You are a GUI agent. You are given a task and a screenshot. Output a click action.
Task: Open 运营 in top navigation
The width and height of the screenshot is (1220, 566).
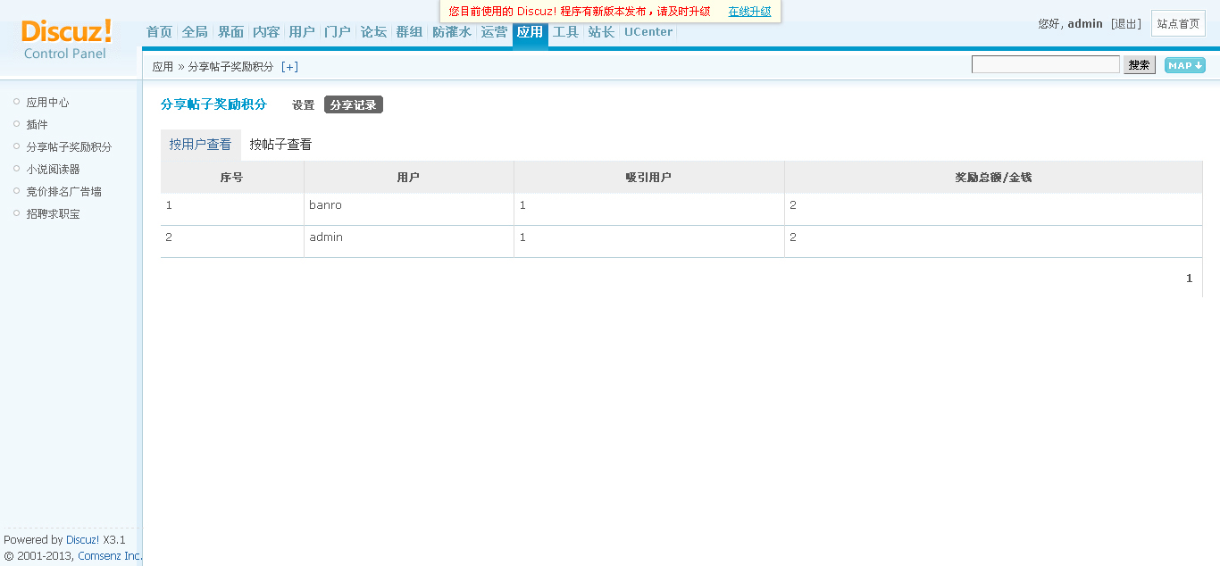pyautogui.click(x=494, y=32)
